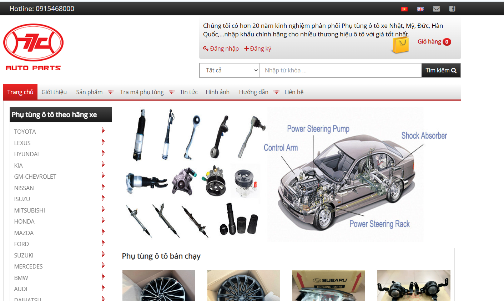Open the Hình ảnh menu item

coord(217,92)
